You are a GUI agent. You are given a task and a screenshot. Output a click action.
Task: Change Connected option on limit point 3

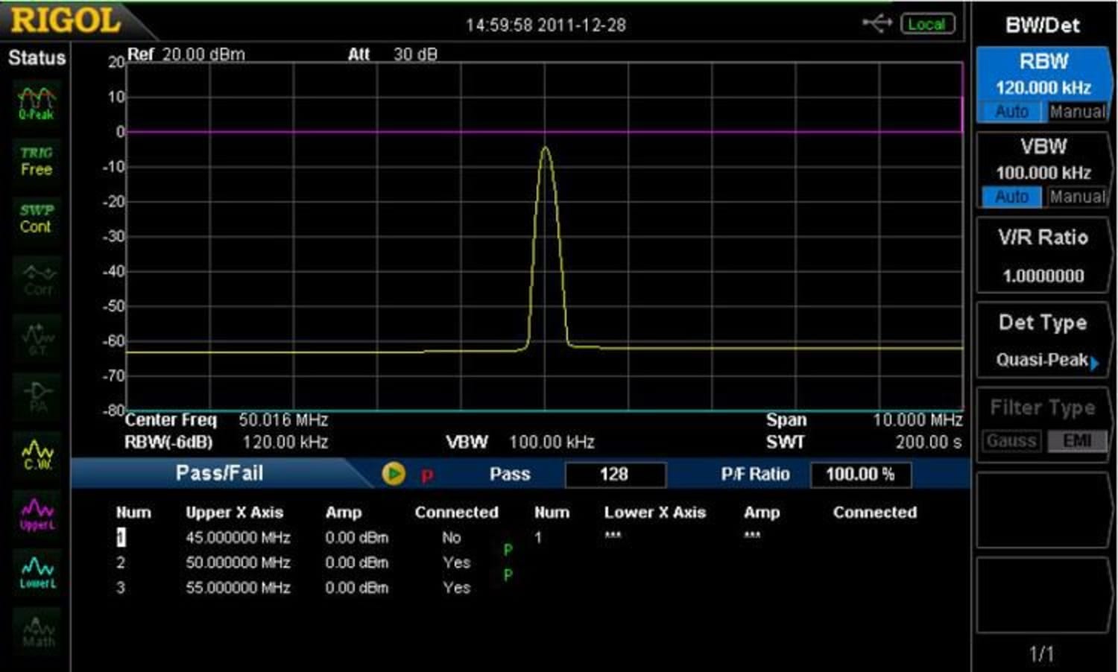(456, 588)
